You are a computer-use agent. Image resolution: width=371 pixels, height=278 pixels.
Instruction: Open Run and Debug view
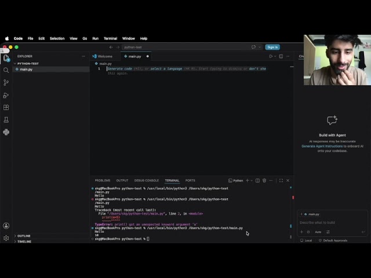point(6,95)
